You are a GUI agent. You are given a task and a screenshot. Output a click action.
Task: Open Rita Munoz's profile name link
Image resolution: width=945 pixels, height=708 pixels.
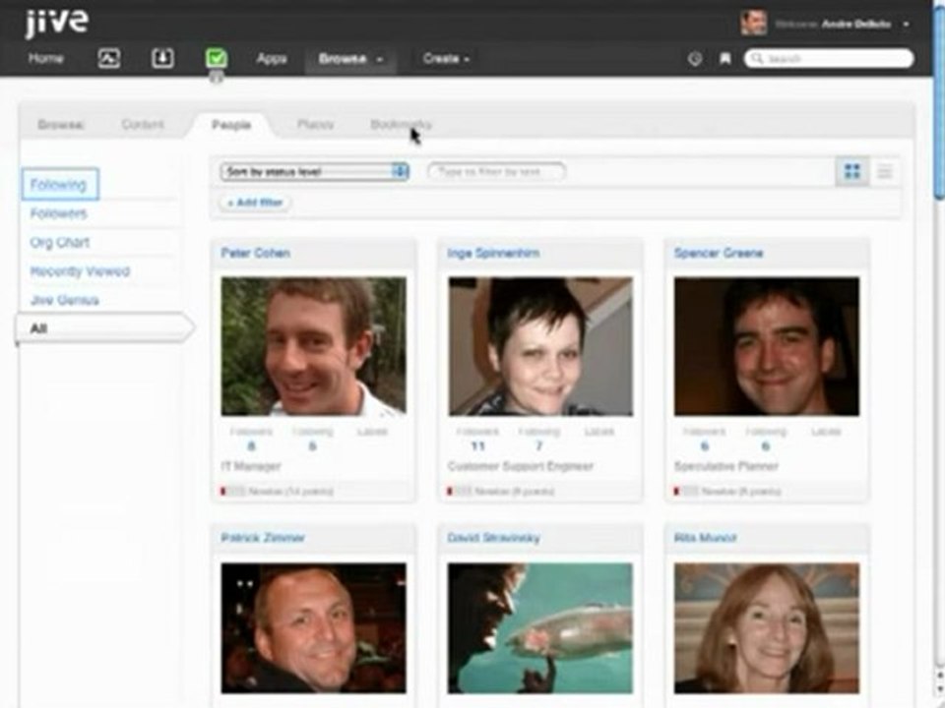coord(705,538)
